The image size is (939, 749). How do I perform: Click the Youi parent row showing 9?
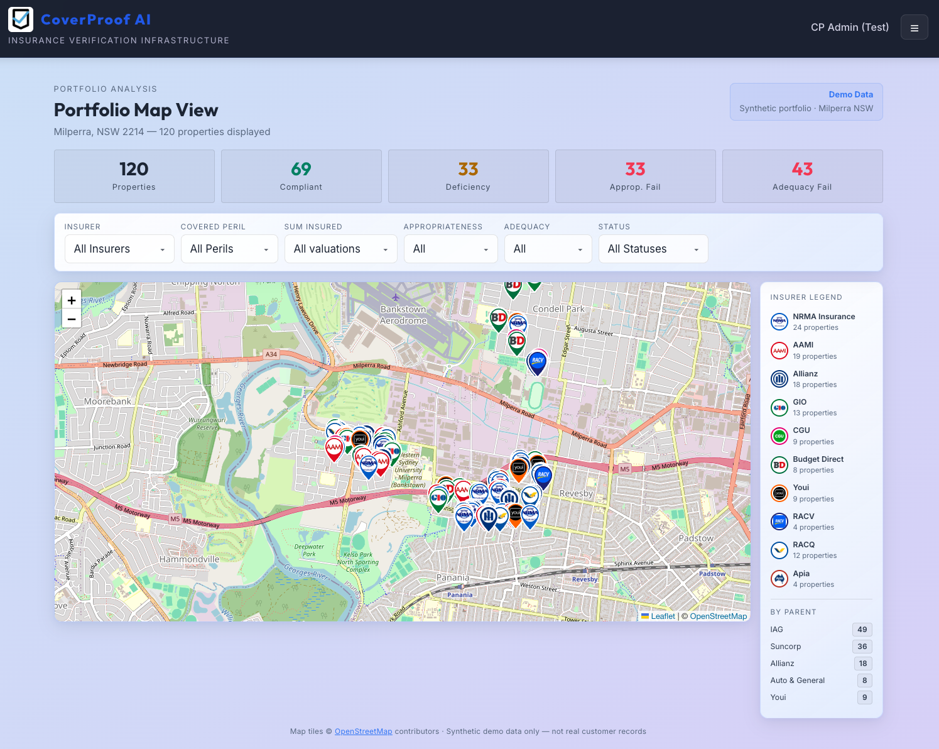822,697
